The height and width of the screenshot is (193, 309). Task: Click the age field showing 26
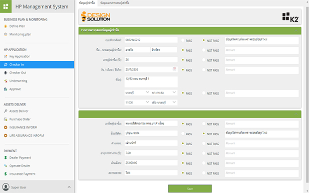coord(151,60)
